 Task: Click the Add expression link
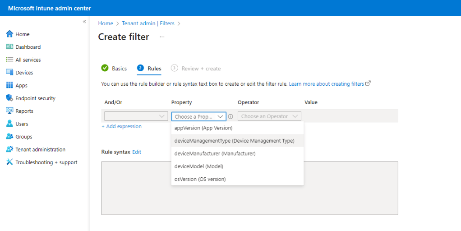121,126
